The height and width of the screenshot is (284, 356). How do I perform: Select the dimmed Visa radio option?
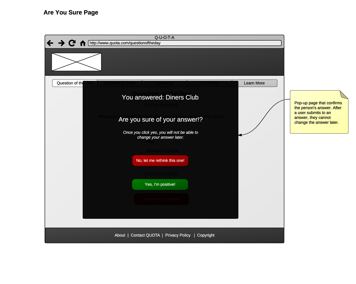point(140,142)
